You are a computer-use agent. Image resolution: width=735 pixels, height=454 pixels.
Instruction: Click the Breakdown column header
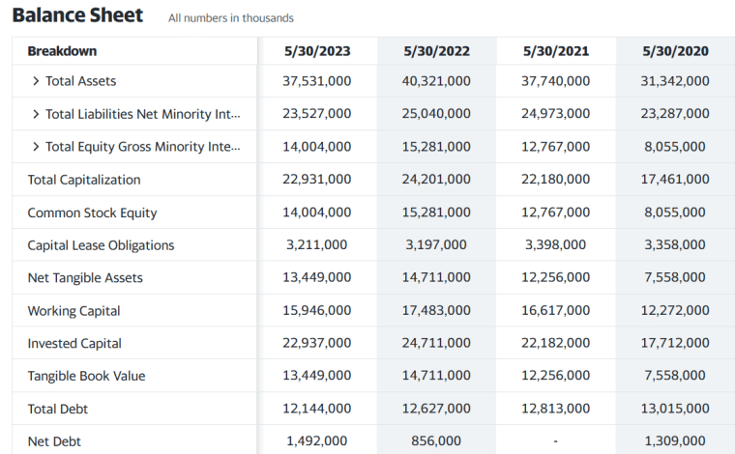click(62, 51)
